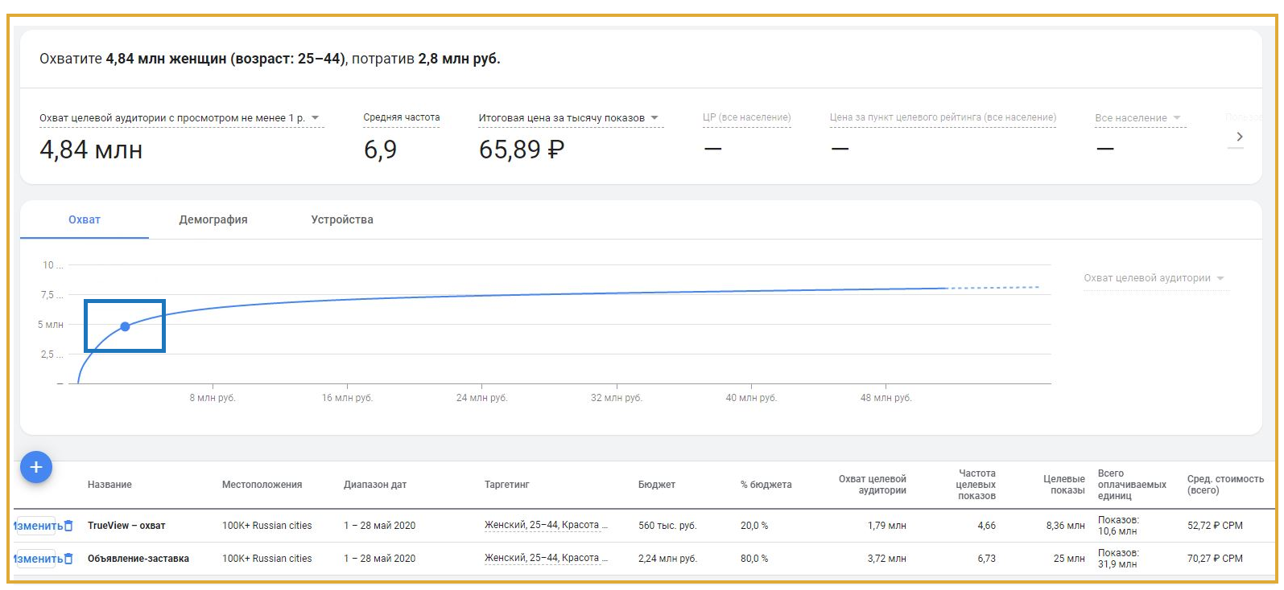Click the cost value '52,72 ₽ CPM'
1284x590 pixels.
click(x=1215, y=526)
